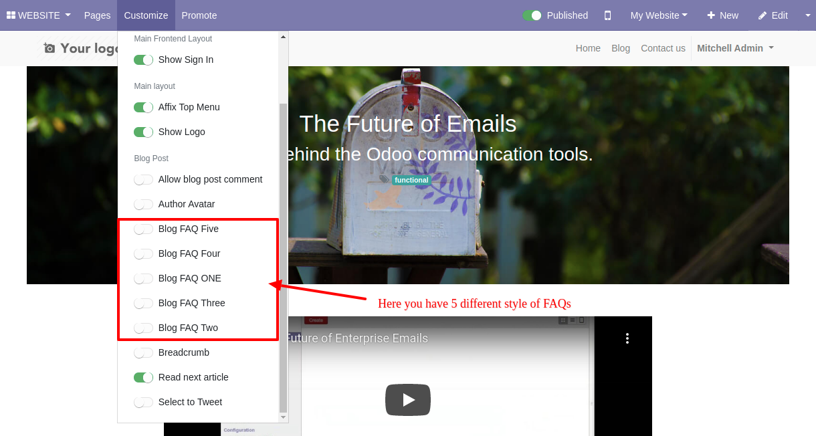
Task: Click the Blog Post section label
Action: tap(151, 158)
